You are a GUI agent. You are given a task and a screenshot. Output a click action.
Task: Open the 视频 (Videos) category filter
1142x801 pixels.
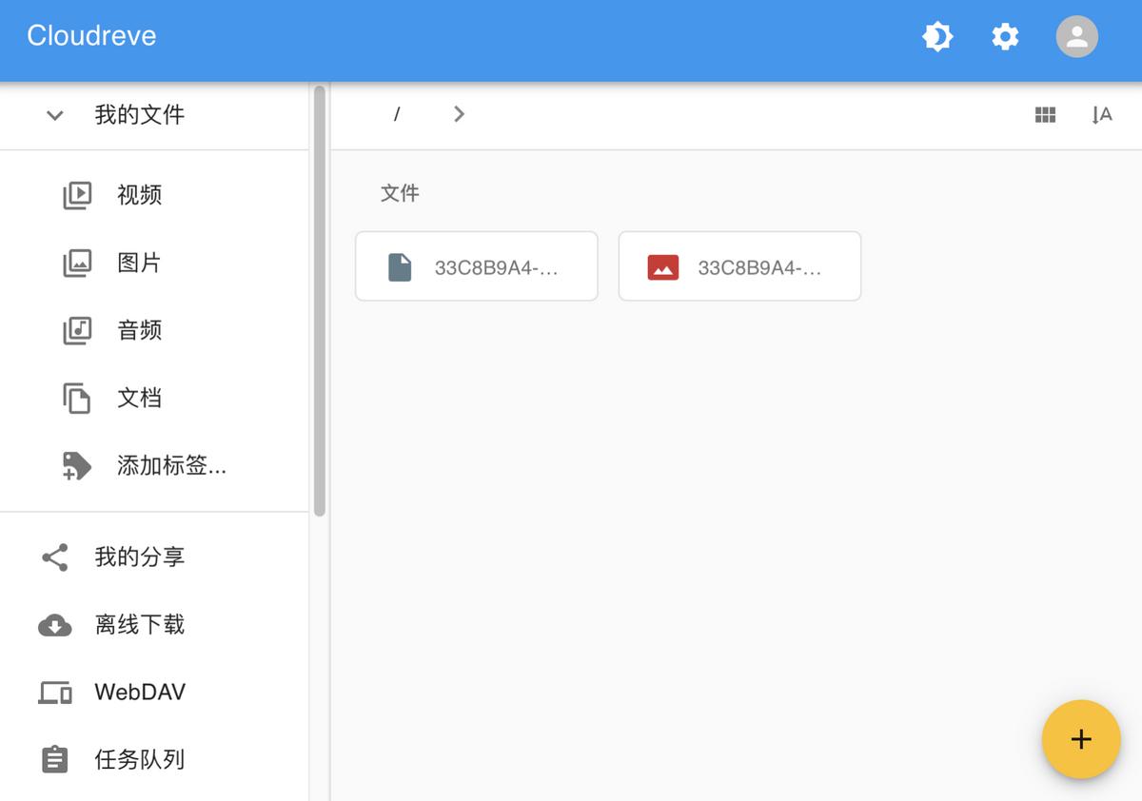pyautogui.click(x=139, y=195)
